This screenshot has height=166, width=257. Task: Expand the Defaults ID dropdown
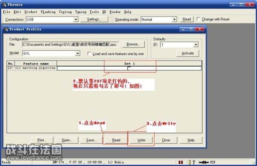(x=196, y=44)
